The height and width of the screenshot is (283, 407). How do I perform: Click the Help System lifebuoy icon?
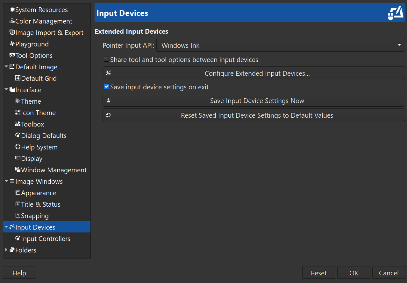18,147
